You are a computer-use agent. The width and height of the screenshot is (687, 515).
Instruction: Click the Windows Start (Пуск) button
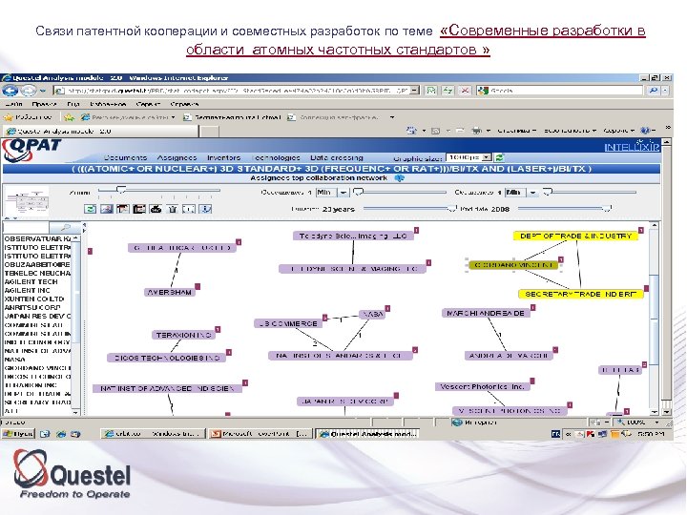click(17, 434)
